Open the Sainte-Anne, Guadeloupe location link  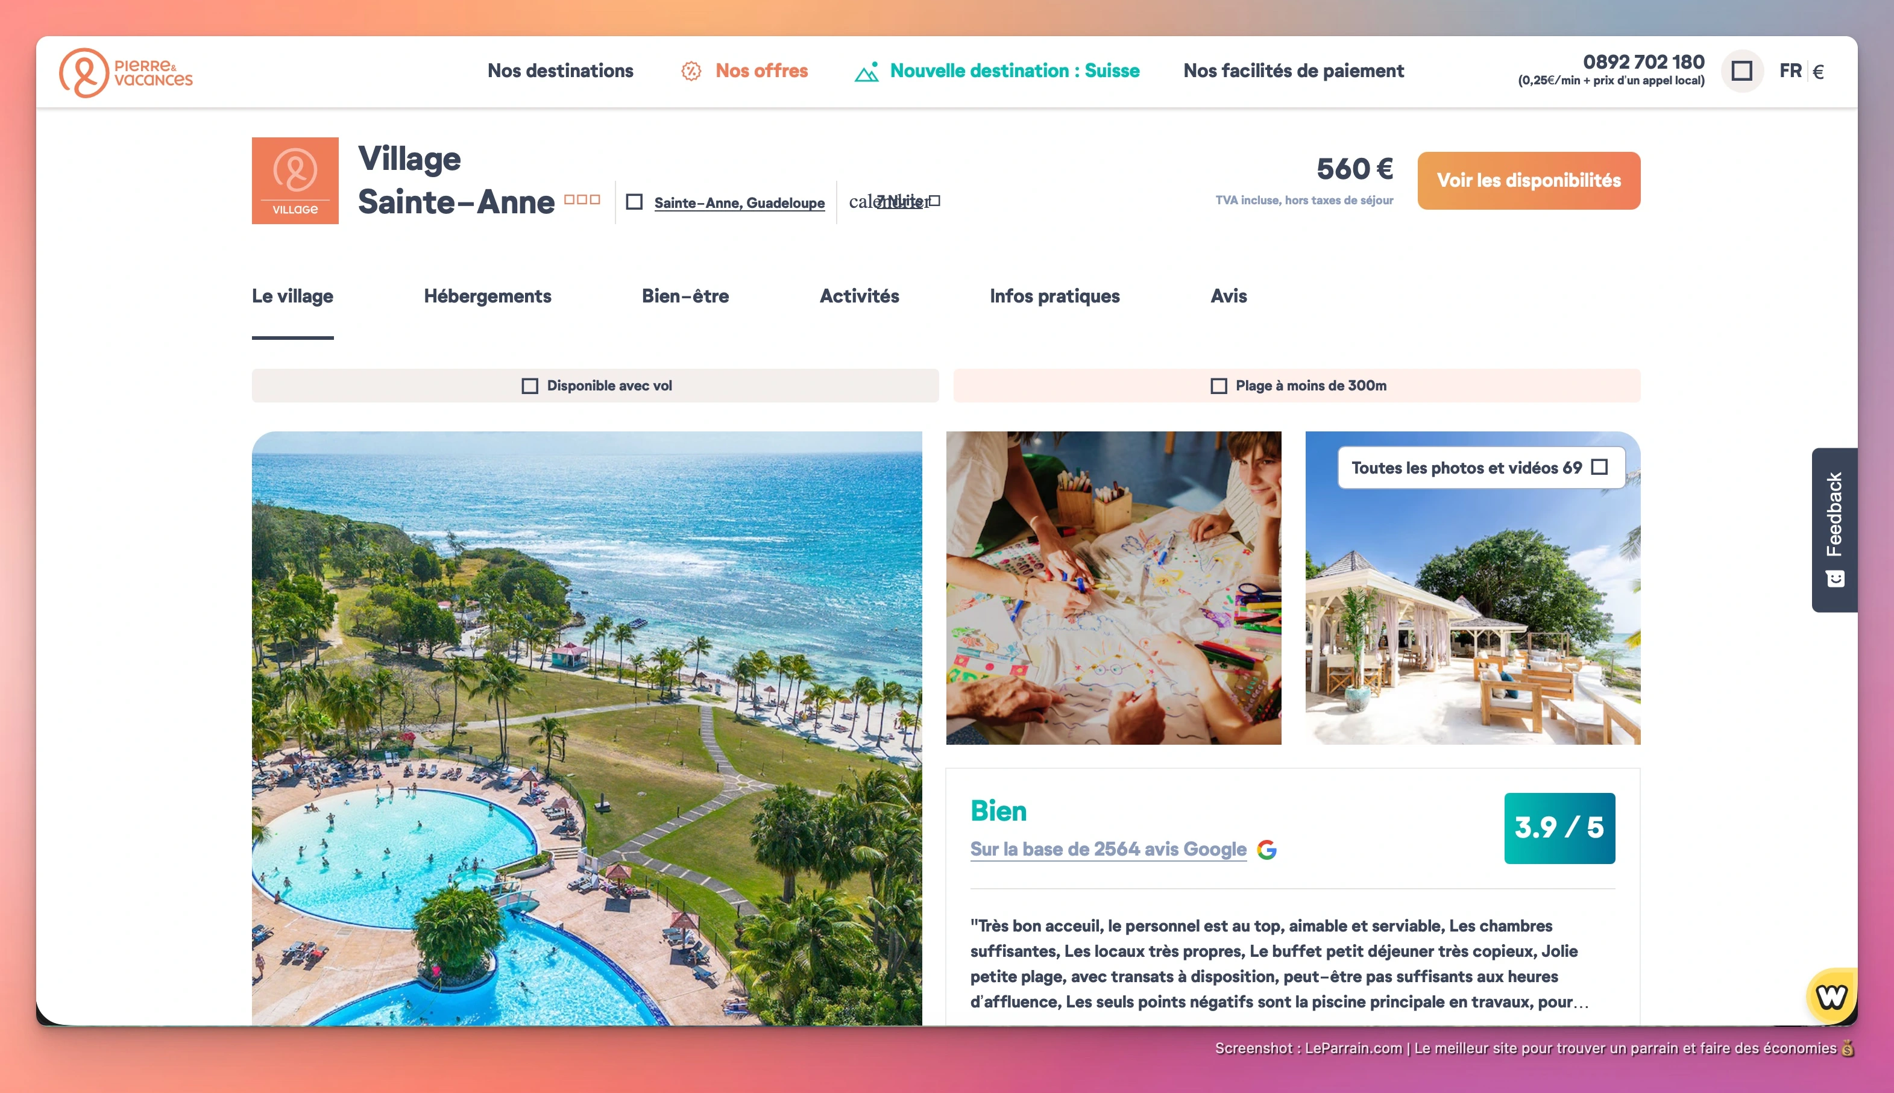tap(739, 202)
